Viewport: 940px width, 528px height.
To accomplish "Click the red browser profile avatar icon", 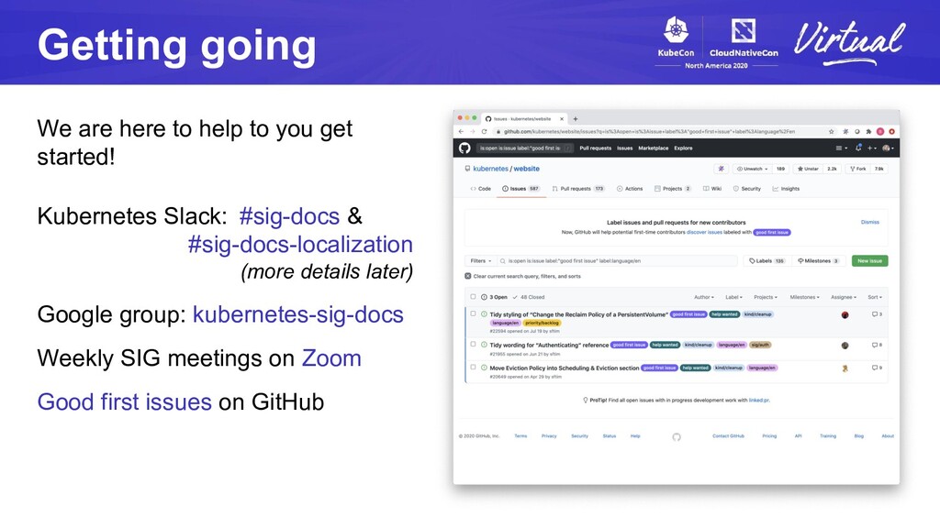I will pyautogui.click(x=880, y=131).
